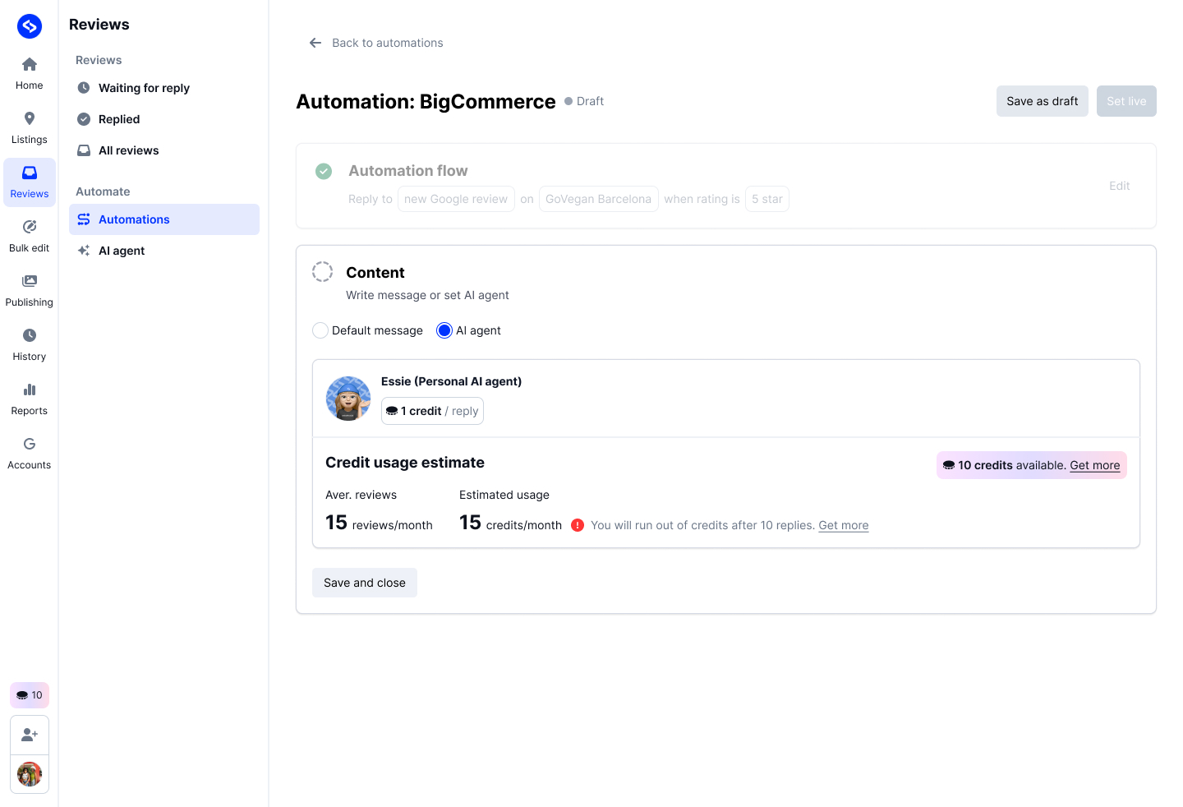
Task: Click the Content step circle icon
Action: [x=323, y=272]
